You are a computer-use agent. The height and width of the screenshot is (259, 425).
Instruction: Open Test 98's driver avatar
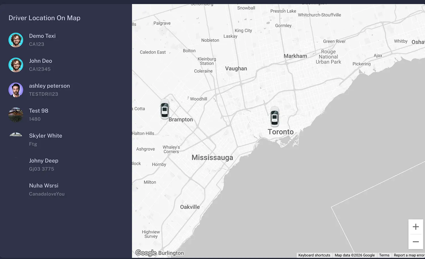tap(16, 115)
